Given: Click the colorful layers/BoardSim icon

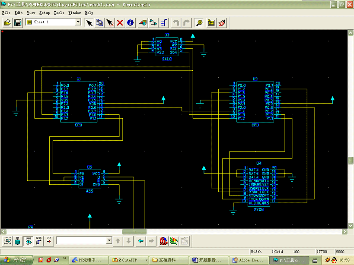Looking at the screenshot, I should coord(174,241).
